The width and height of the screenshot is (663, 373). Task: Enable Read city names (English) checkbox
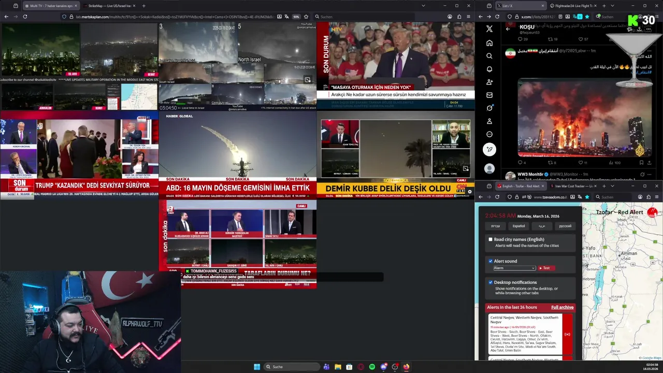491,239
